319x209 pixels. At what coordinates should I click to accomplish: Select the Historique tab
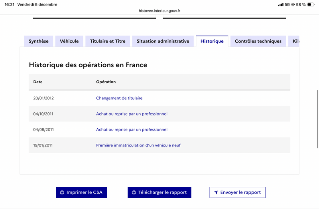click(x=212, y=41)
